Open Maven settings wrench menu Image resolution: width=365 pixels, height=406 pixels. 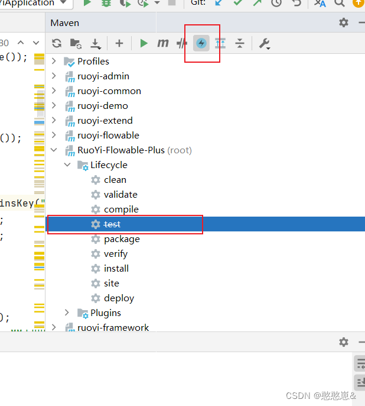265,44
